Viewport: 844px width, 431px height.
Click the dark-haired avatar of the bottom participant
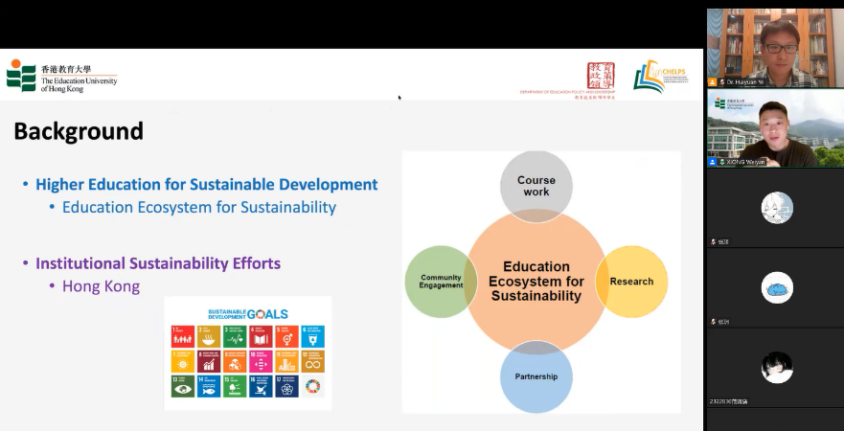tap(776, 368)
